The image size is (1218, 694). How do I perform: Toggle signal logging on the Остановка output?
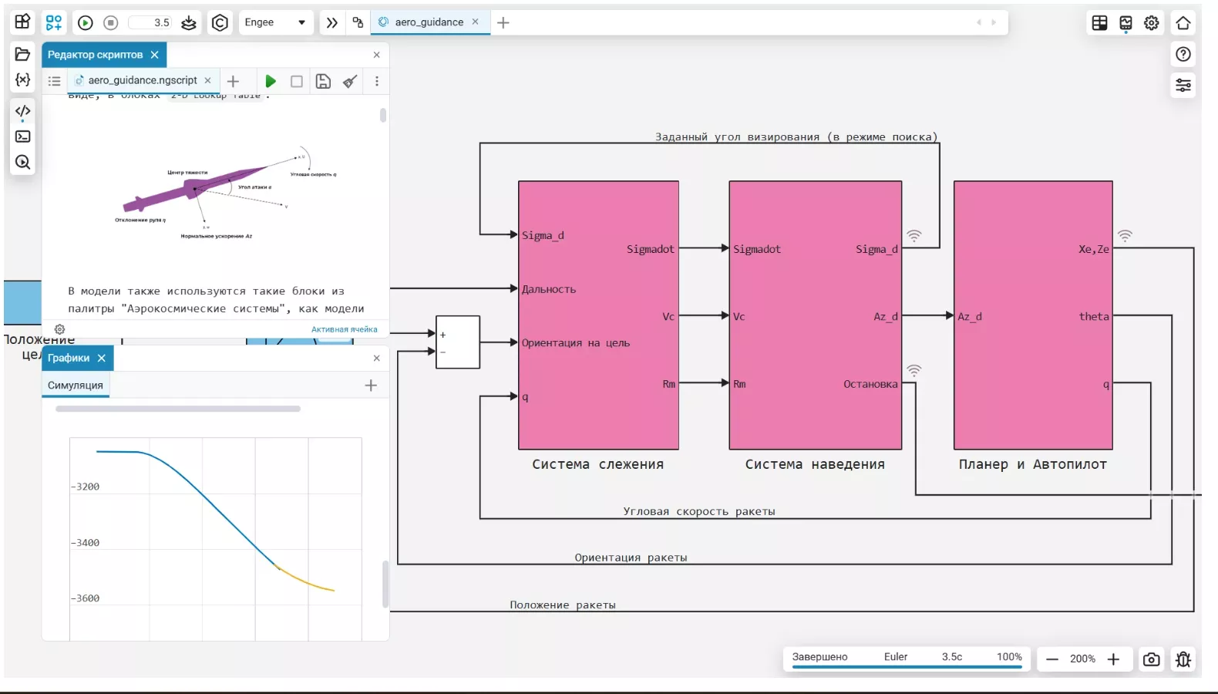(x=913, y=370)
